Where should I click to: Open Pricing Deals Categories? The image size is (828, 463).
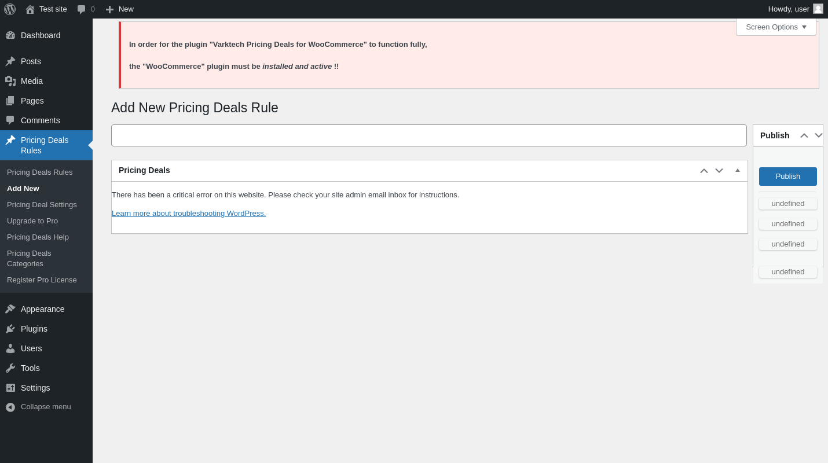pos(29,258)
